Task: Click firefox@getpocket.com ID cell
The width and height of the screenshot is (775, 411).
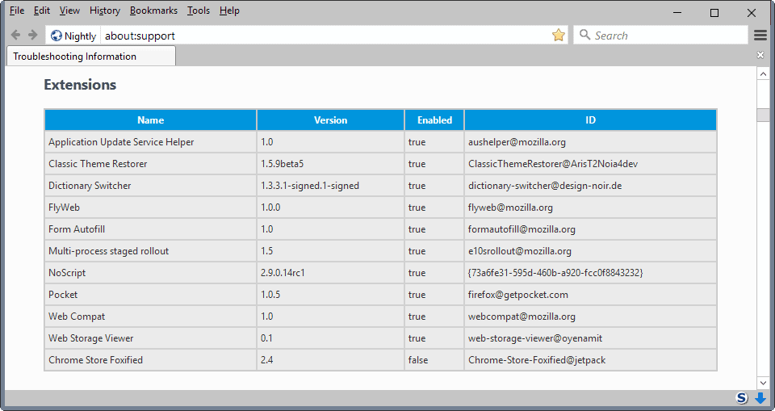Action: point(591,294)
